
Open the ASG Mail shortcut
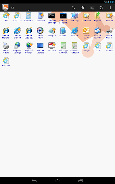coord(17,17)
